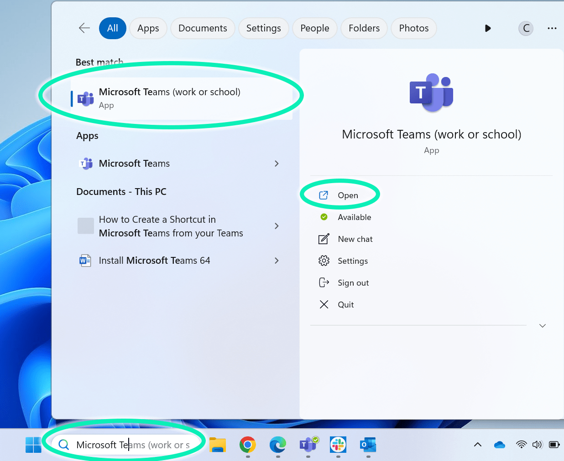The height and width of the screenshot is (461, 564).
Task: Expand the Install Microsoft Teams 64 document entry
Action: pyautogui.click(x=277, y=260)
